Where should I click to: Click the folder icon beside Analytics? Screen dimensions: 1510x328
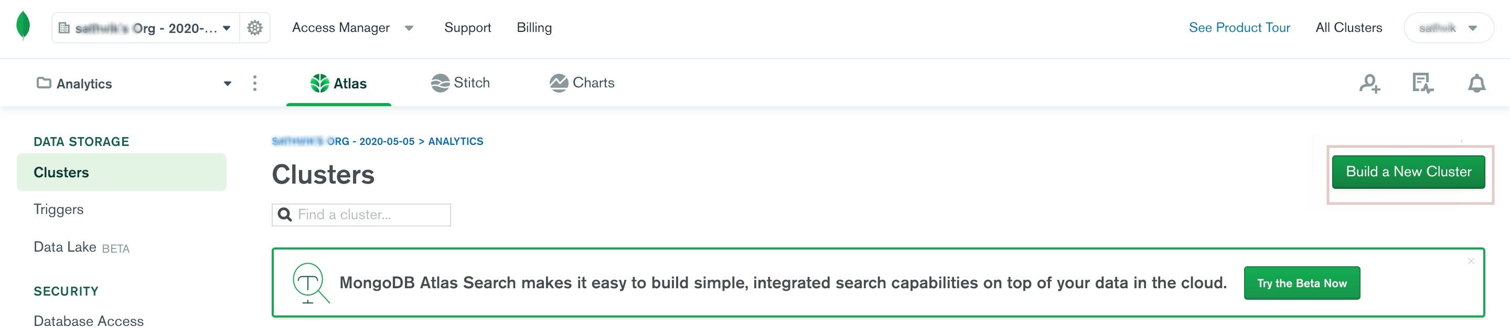click(44, 83)
